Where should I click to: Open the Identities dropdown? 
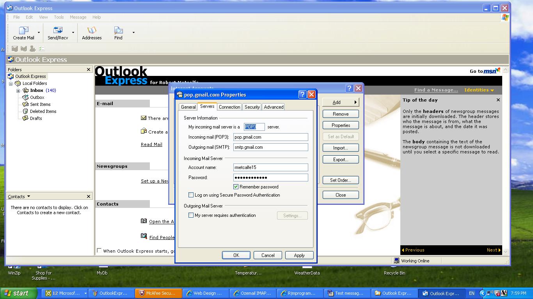(479, 90)
